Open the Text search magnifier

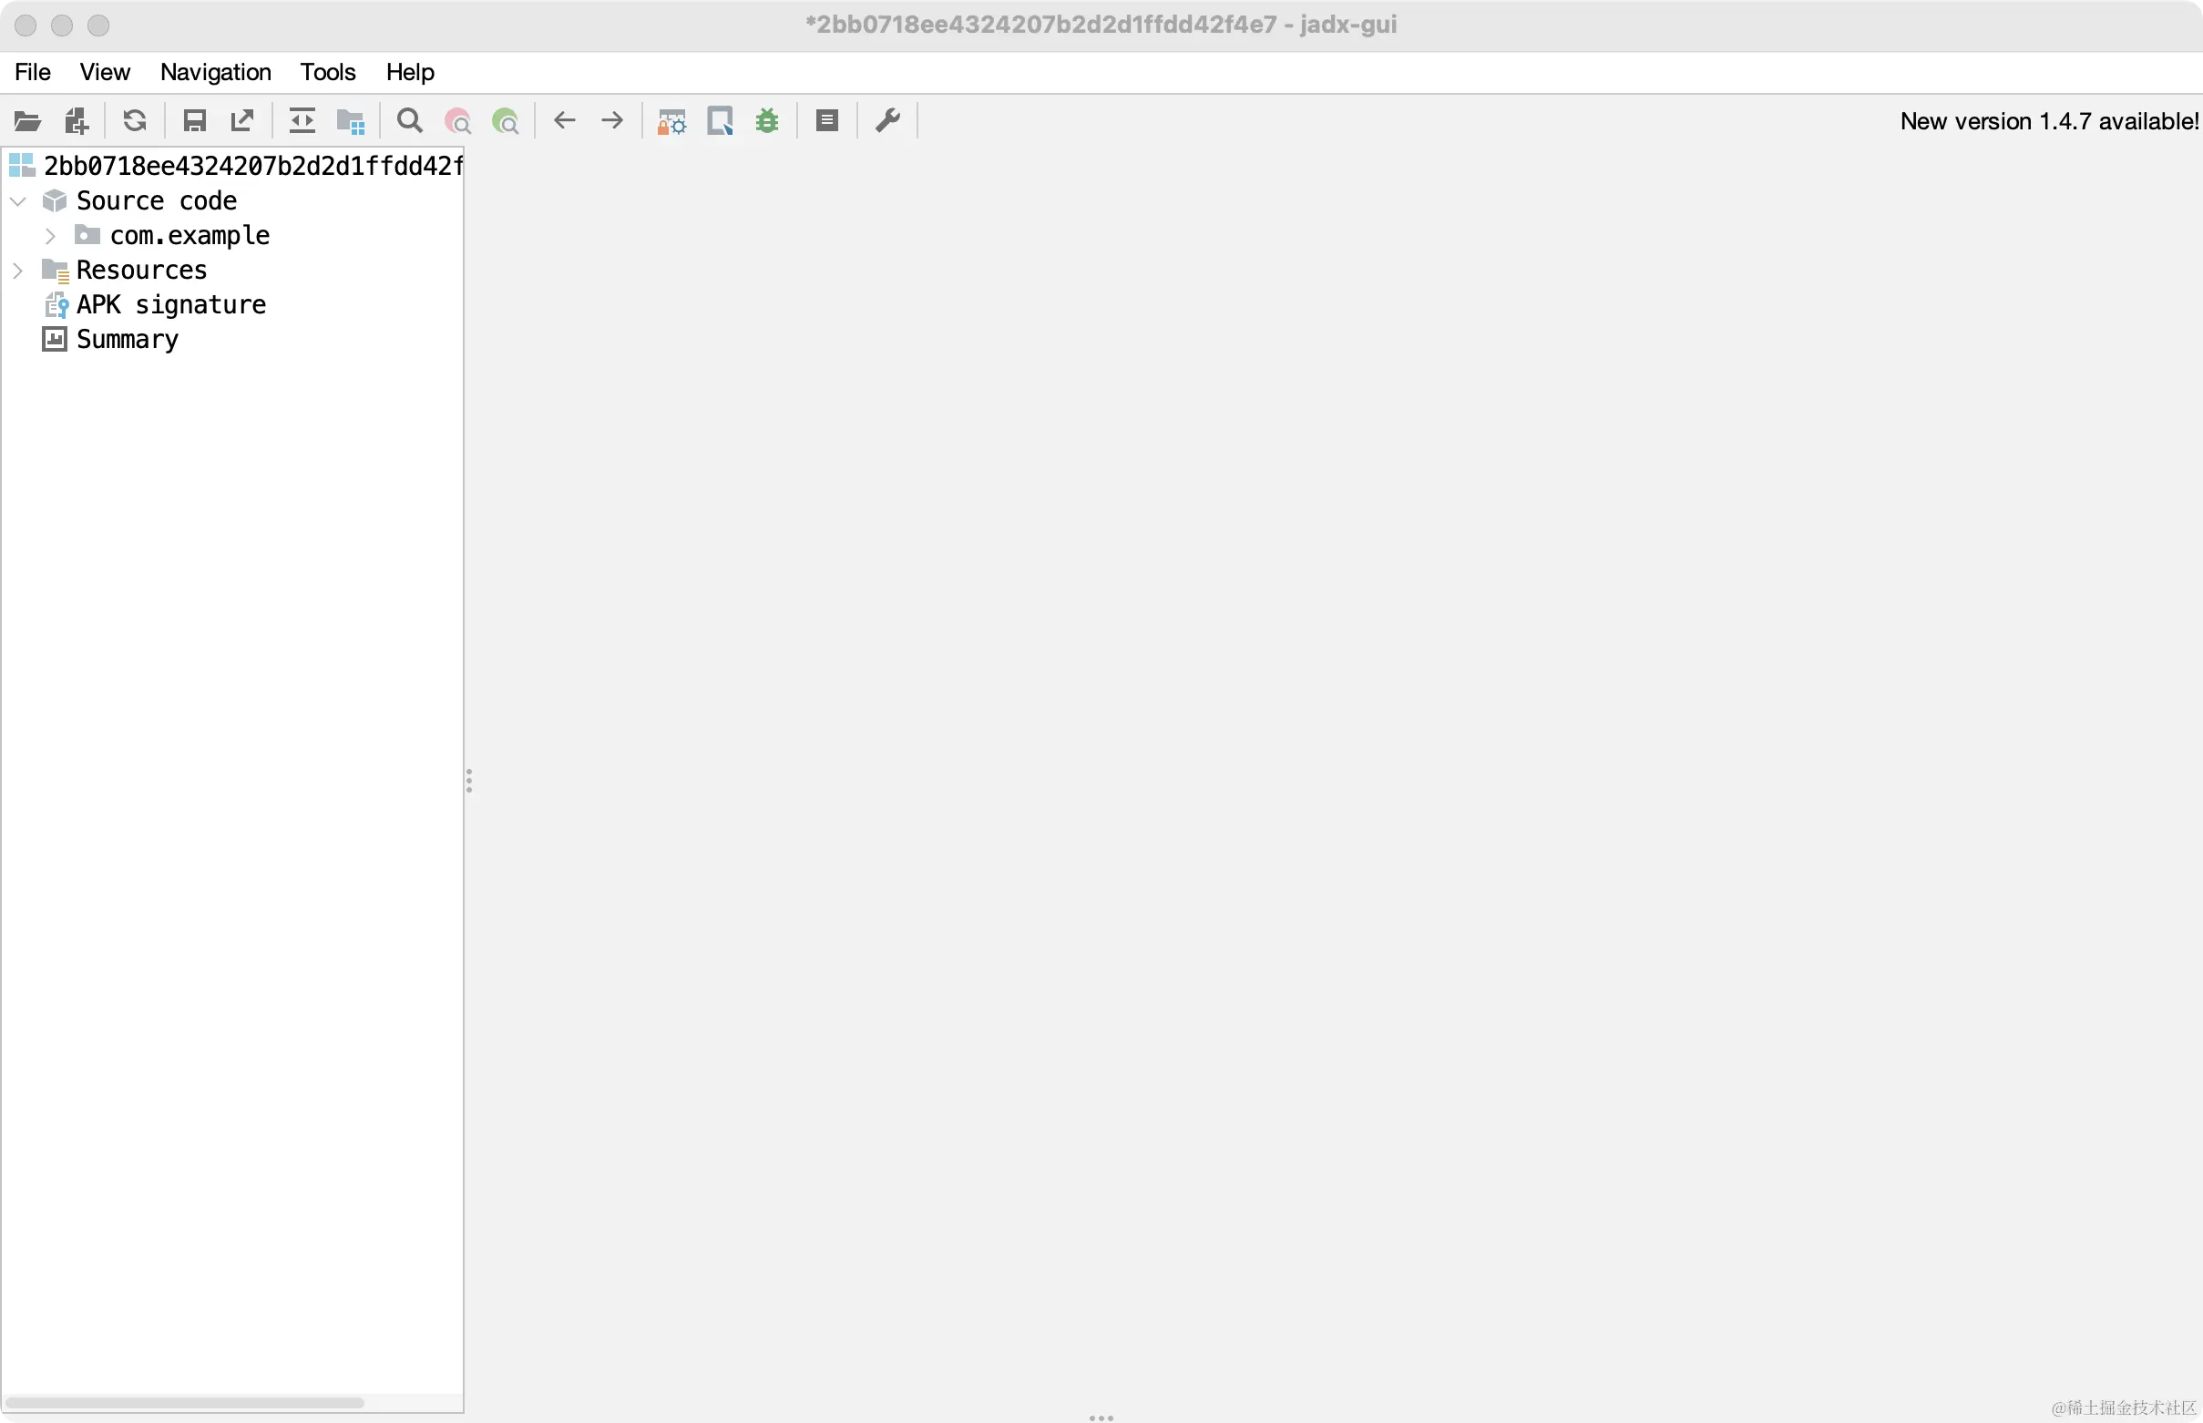(409, 121)
